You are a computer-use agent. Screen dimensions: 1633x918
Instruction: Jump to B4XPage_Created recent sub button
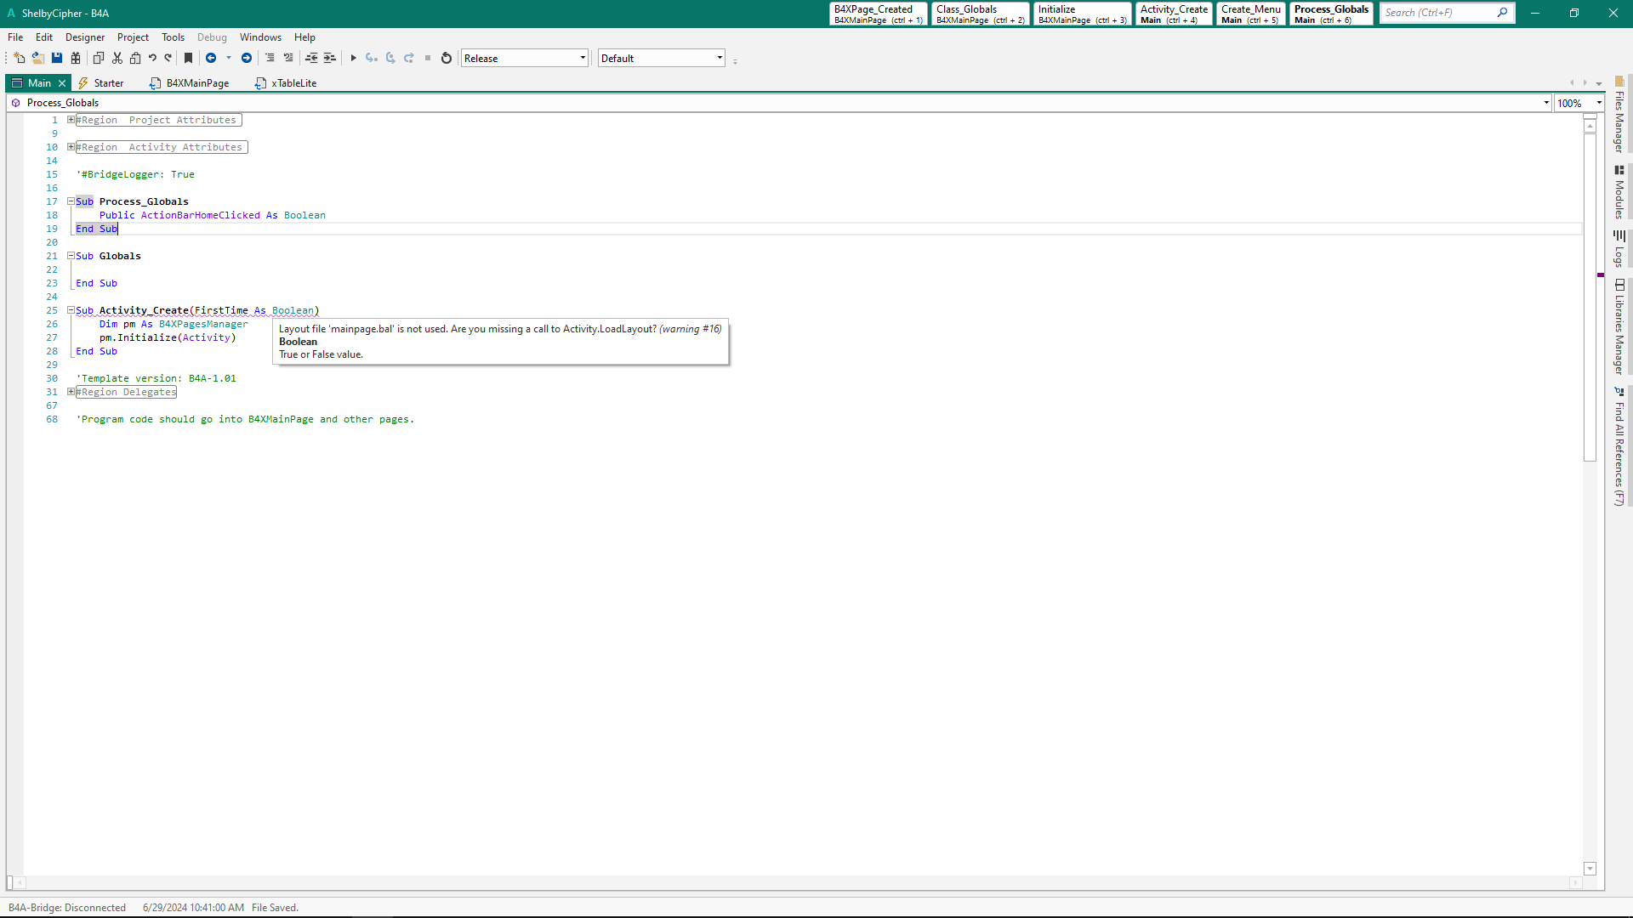[878, 14]
